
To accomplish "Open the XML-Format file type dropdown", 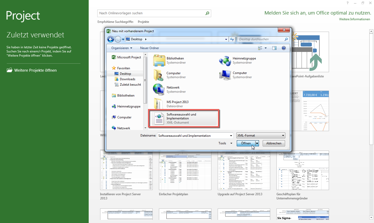I will pos(261,135).
